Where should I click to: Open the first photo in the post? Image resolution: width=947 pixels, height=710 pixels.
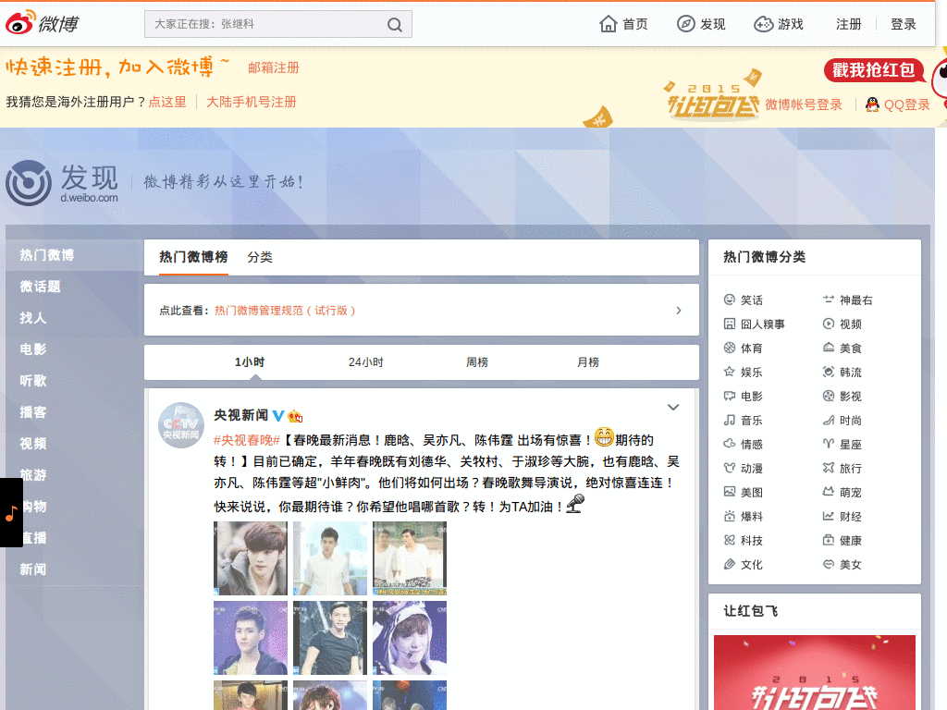click(x=251, y=558)
